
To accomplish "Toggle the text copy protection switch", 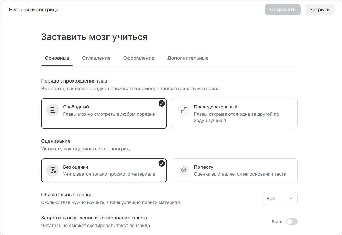I will (x=292, y=222).
